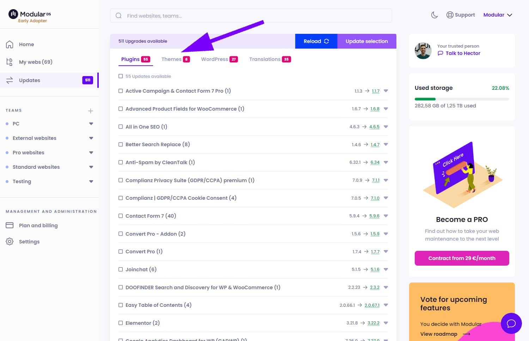Check Complianz Privacy Suite premium box

click(x=121, y=180)
